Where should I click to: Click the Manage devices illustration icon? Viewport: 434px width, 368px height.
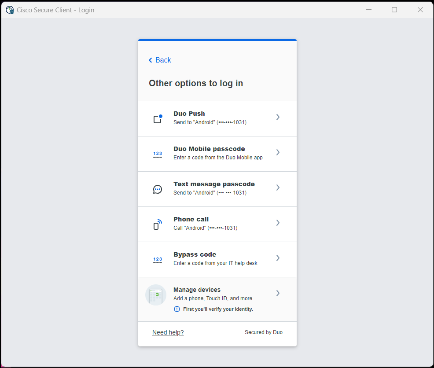pyautogui.click(x=156, y=295)
